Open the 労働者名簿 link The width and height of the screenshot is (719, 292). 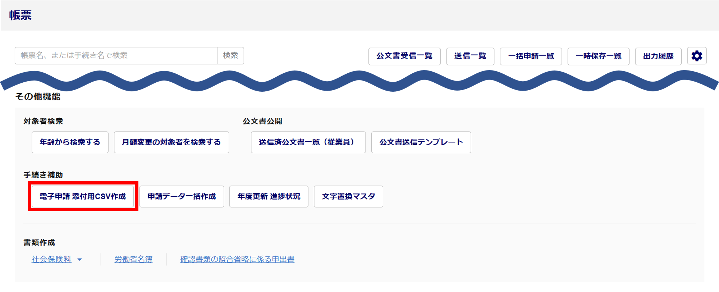(x=133, y=259)
